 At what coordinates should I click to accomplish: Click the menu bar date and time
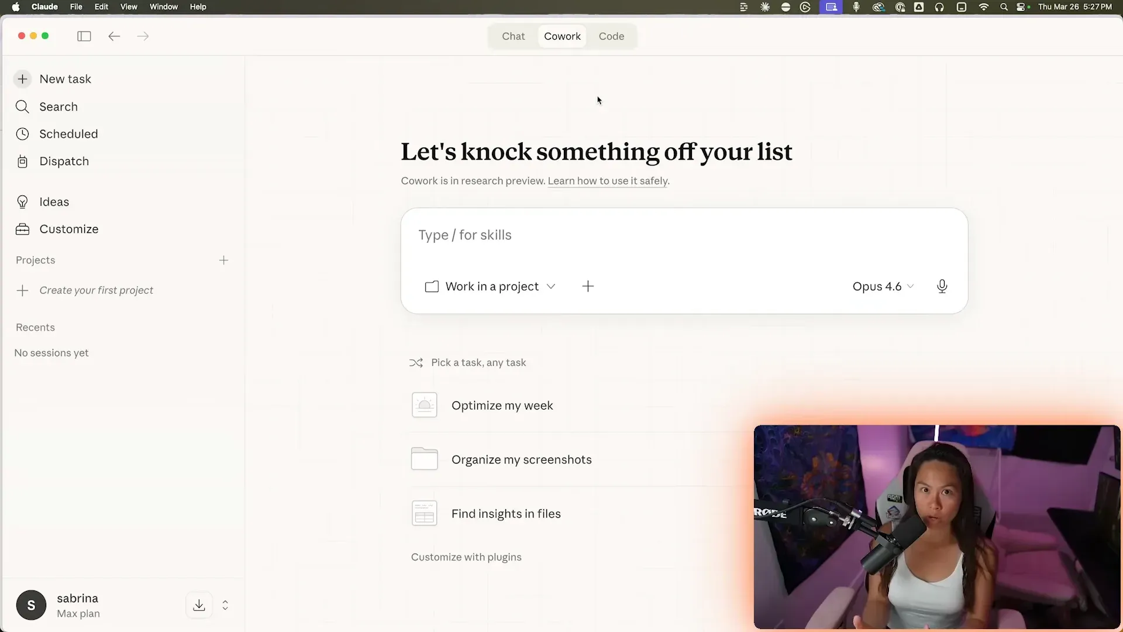(1075, 7)
